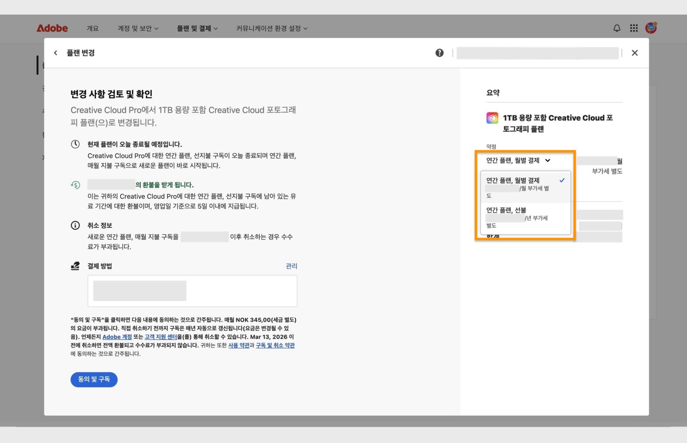Click the 동의 및 구독 button
This screenshot has height=443, width=687.
[94, 379]
